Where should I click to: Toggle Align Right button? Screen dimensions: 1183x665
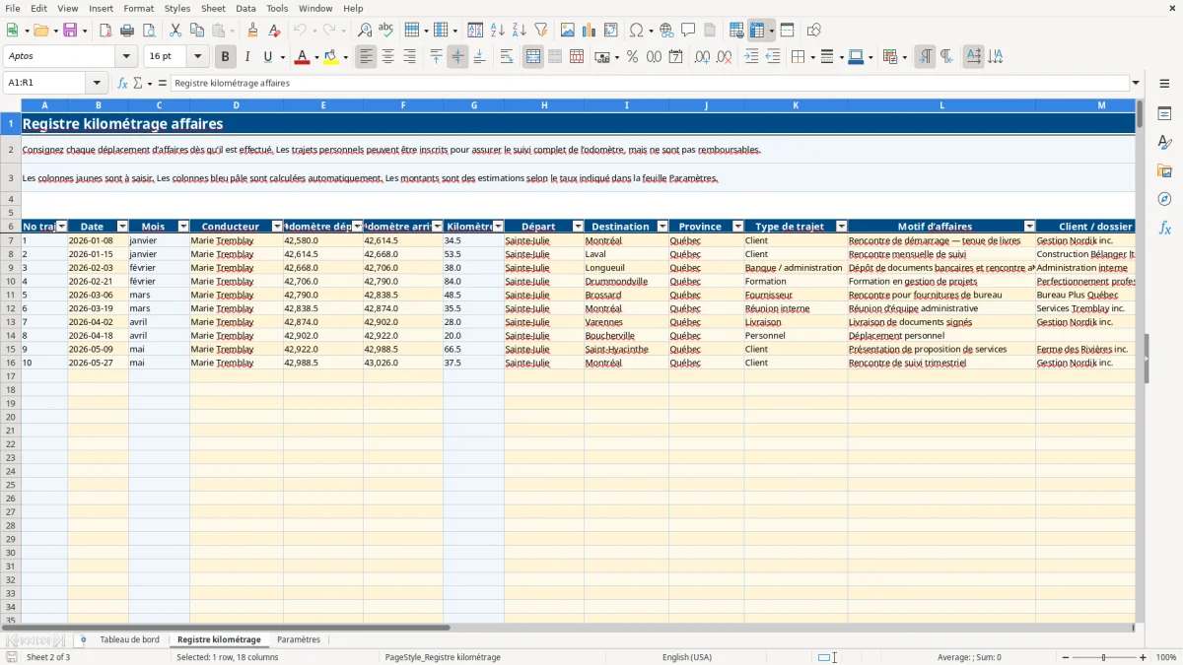pyautogui.click(x=410, y=57)
